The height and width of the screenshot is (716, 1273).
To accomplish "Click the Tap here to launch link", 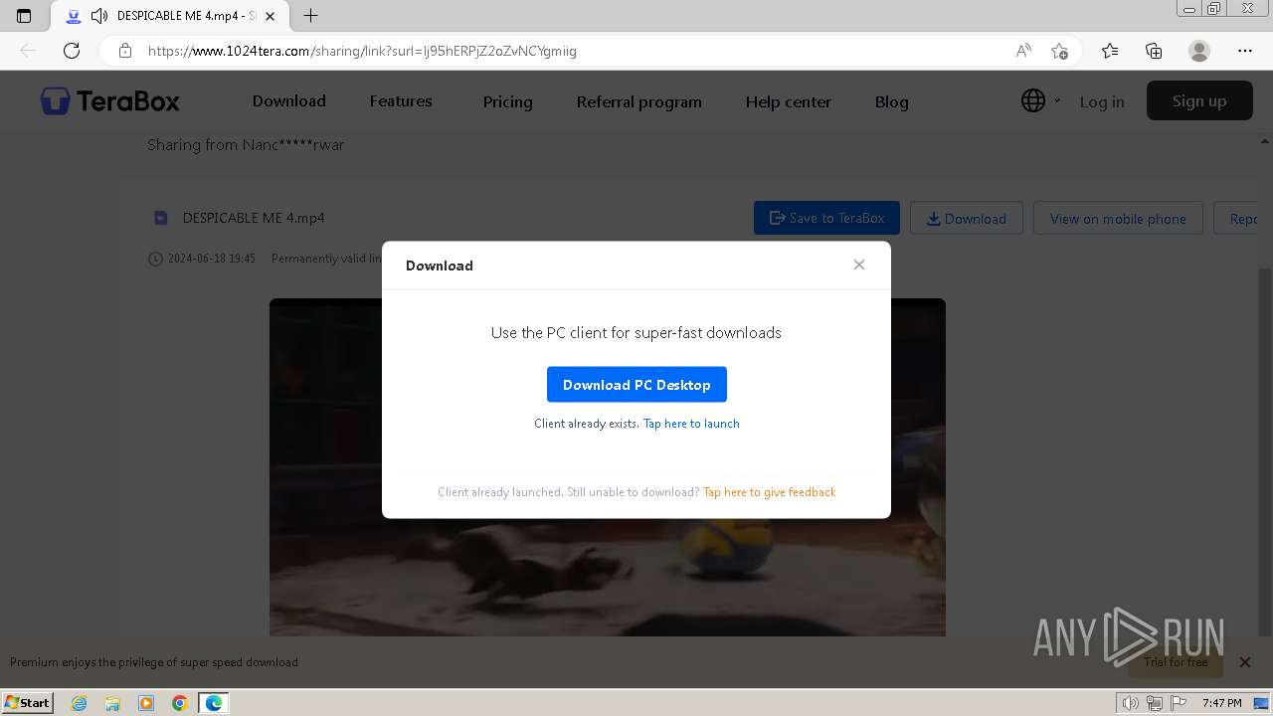I will pos(691,424).
